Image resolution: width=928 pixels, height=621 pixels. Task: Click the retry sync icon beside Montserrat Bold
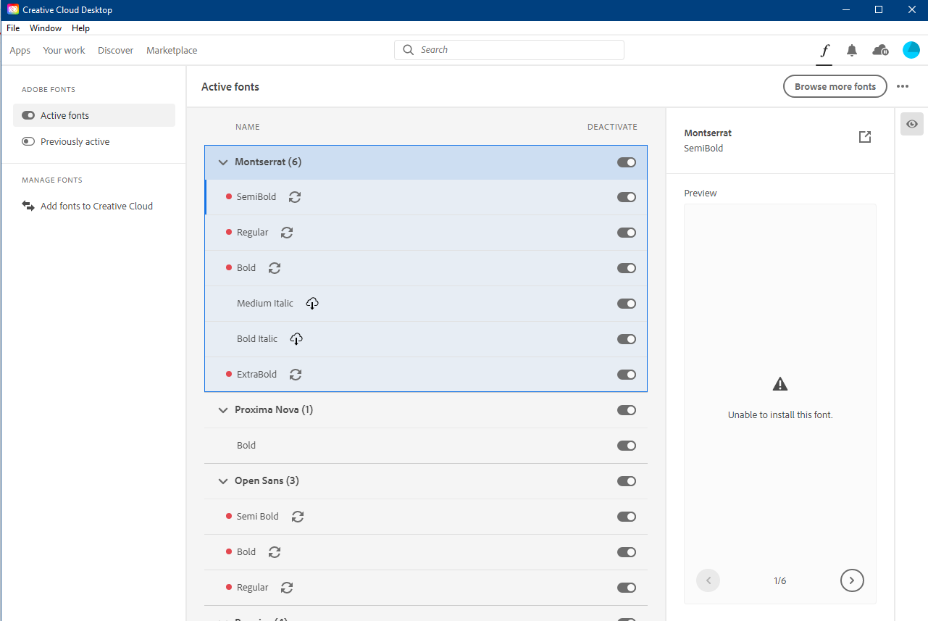pos(274,268)
